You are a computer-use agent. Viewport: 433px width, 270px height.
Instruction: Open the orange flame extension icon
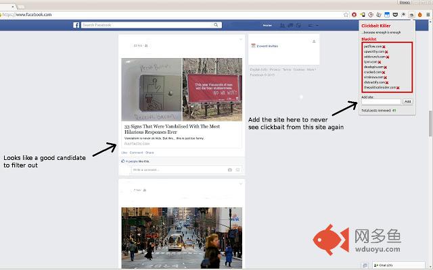[x=419, y=15]
